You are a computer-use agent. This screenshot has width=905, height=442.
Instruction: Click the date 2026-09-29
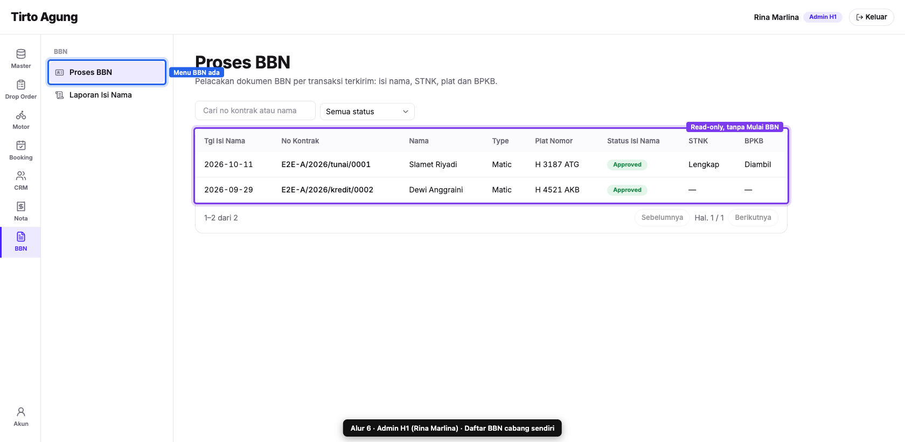click(x=228, y=190)
